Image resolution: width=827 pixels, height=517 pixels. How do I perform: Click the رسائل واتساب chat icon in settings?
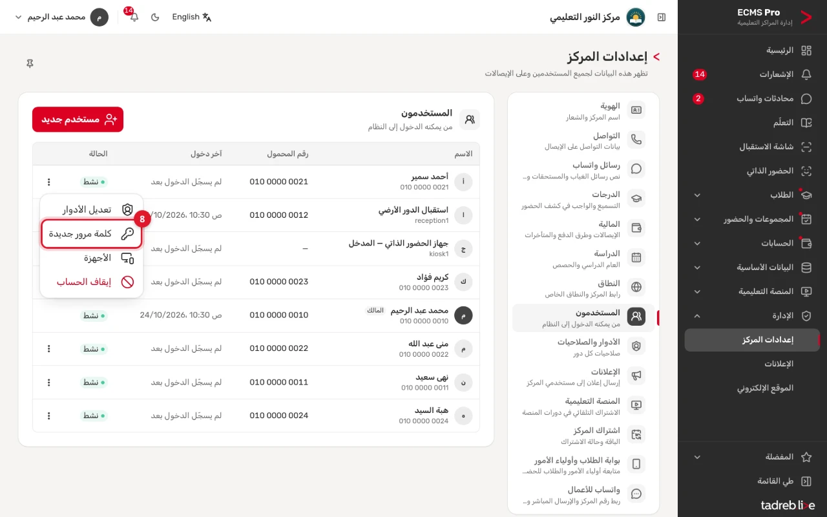coord(636,169)
